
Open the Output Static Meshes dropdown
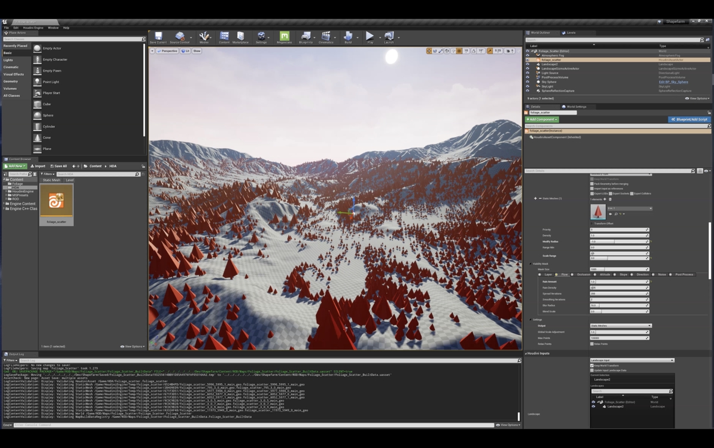pos(621,325)
